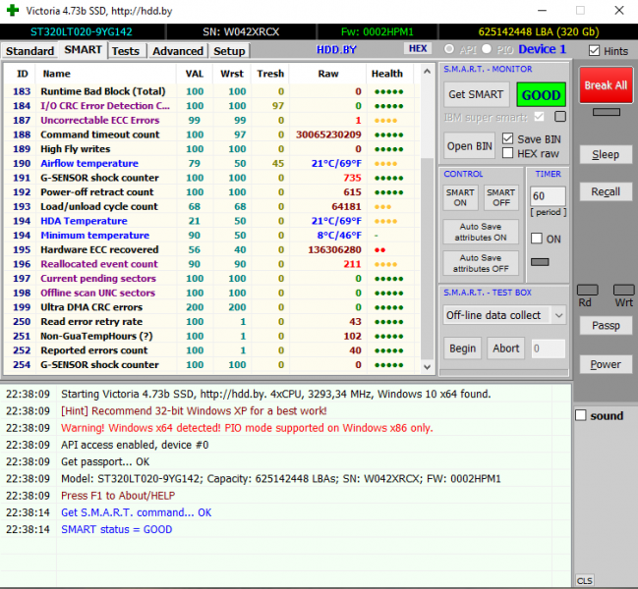Click the Passp passport button
This screenshot has height=589, width=638.
coord(606,325)
